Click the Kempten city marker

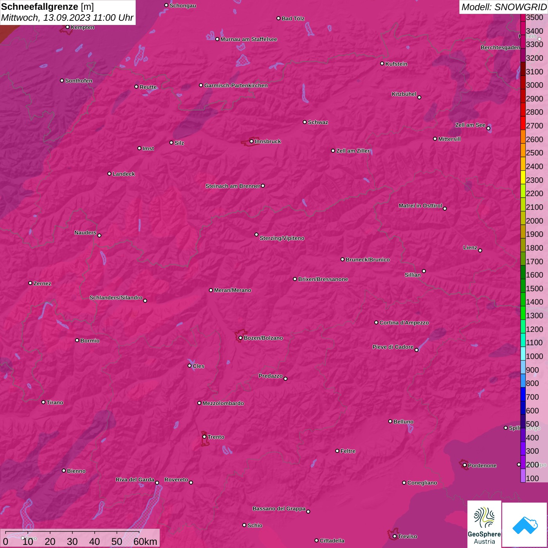[x=67, y=27]
